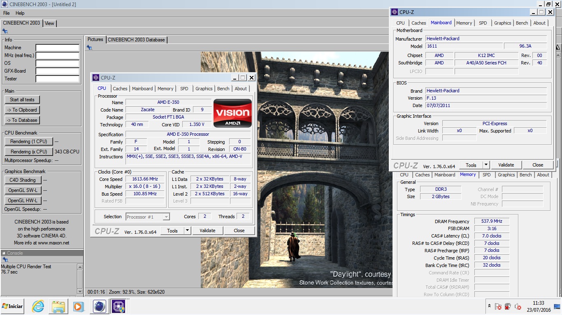
Task: Click CPU-Z icon in Mainboard window title
Action: point(395,12)
